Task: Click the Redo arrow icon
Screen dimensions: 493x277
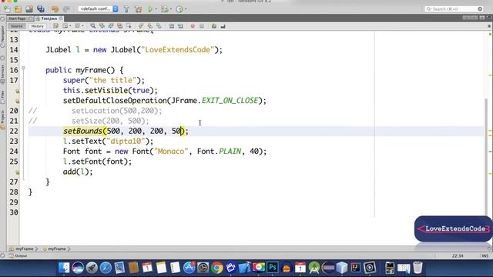Action: pos(66,9)
